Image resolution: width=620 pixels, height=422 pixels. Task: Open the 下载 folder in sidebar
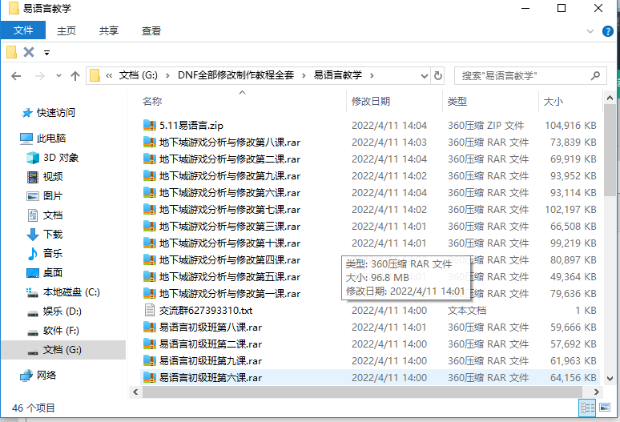pos(53,235)
